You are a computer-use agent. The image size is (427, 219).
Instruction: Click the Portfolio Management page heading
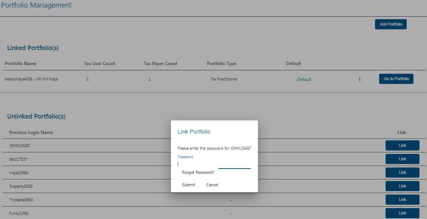(36, 5)
